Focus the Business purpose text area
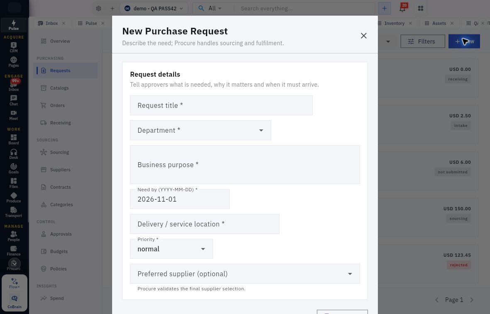The height and width of the screenshot is (314, 490). pyautogui.click(x=245, y=165)
